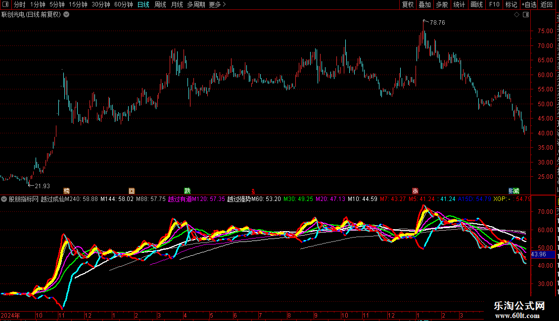Click the M144: 58.02 indicator value

pyautogui.click(x=117, y=199)
